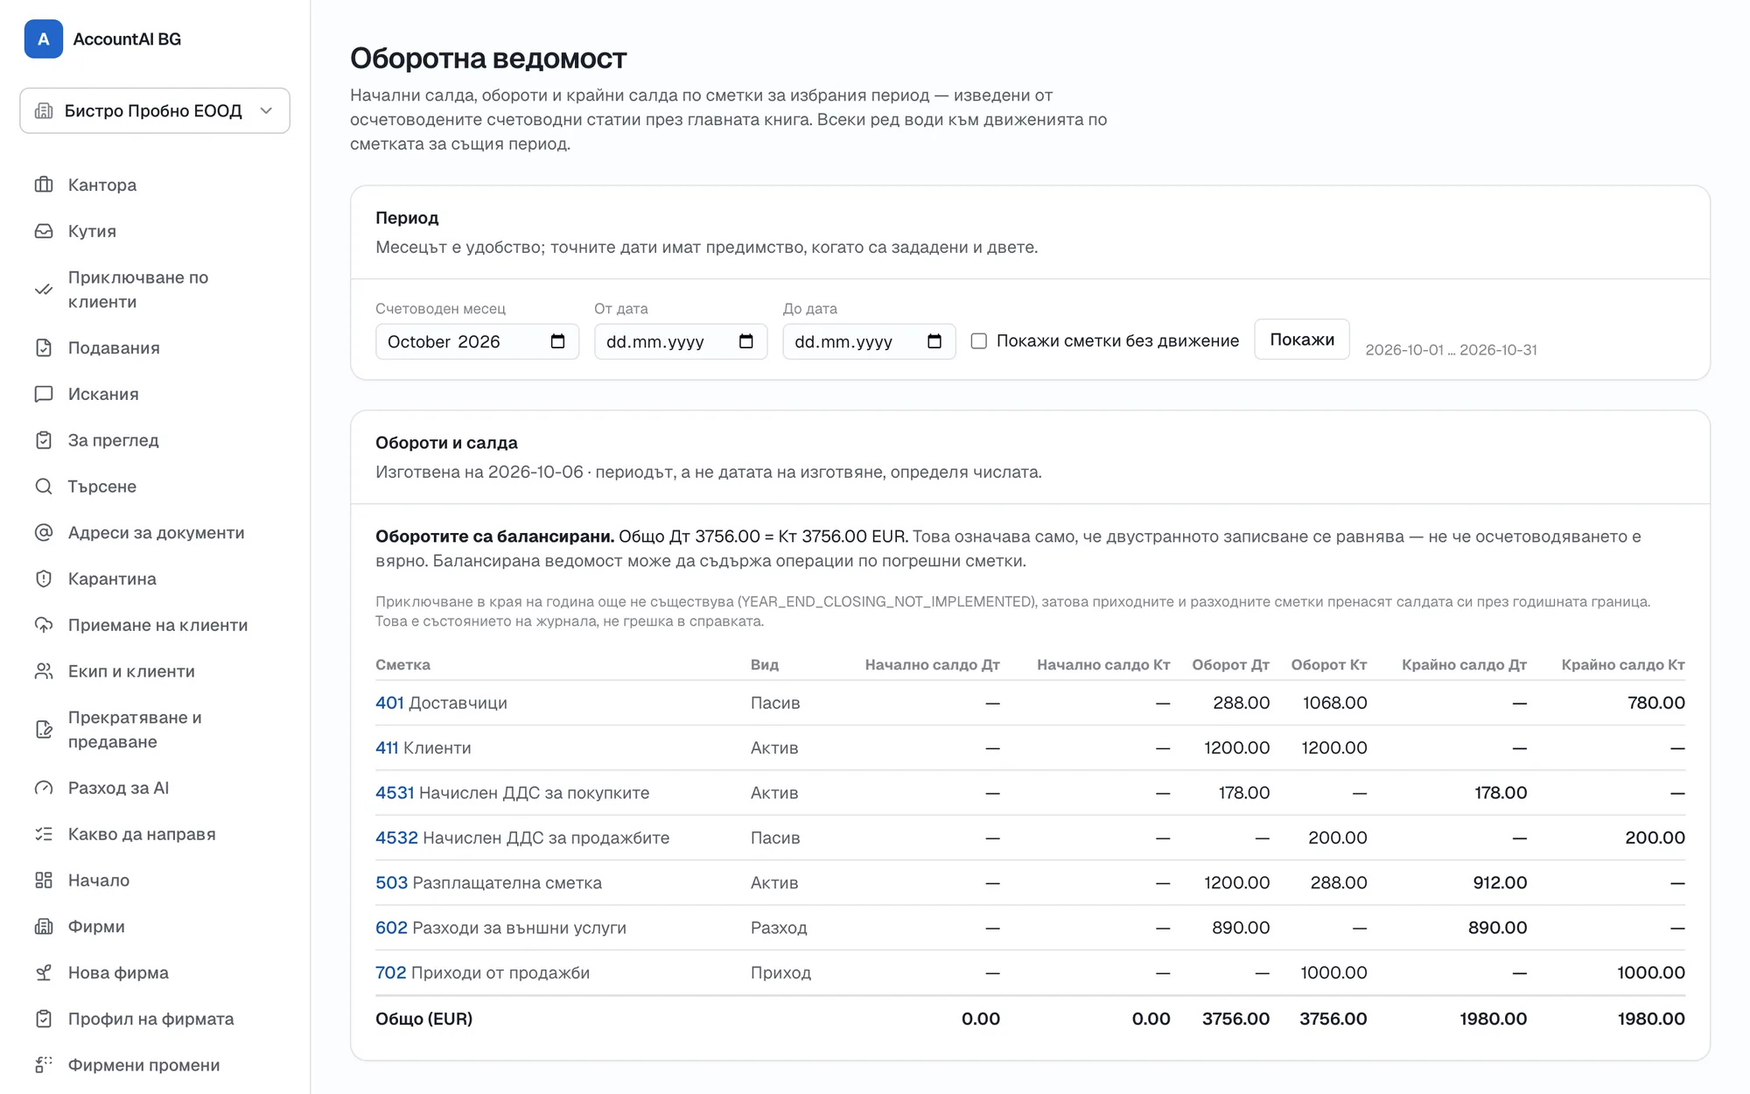
Task: Open calendar picker for Счетоводен месец
Action: [558, 341]
